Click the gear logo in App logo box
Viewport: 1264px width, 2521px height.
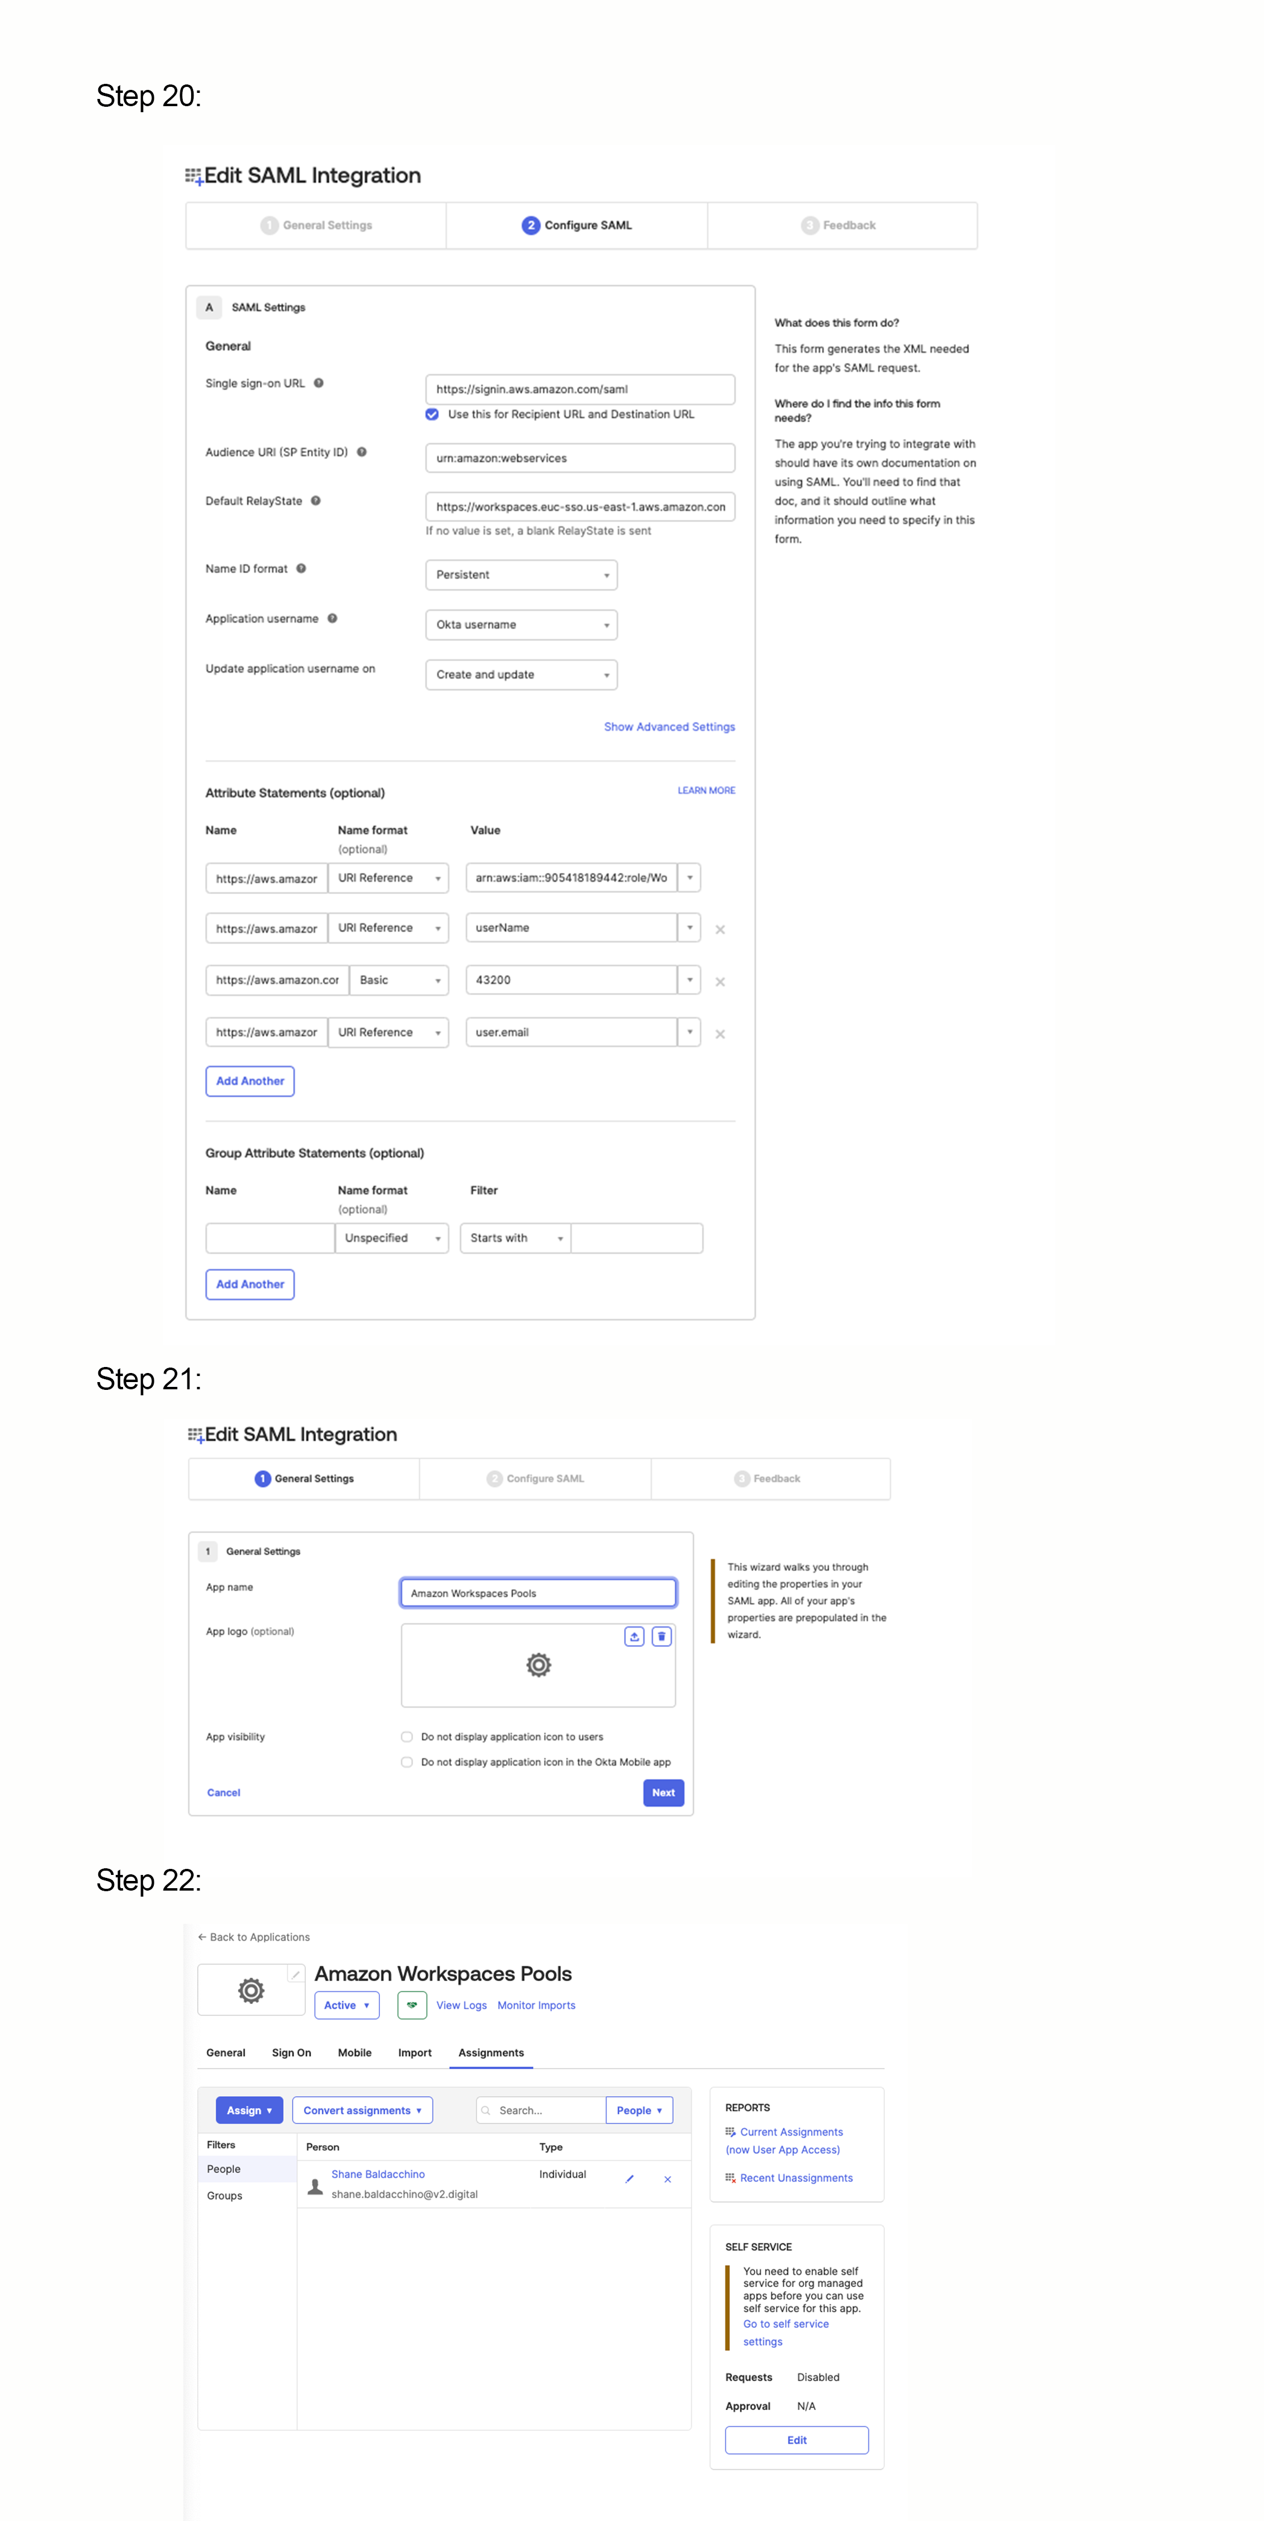point(539,1665)
